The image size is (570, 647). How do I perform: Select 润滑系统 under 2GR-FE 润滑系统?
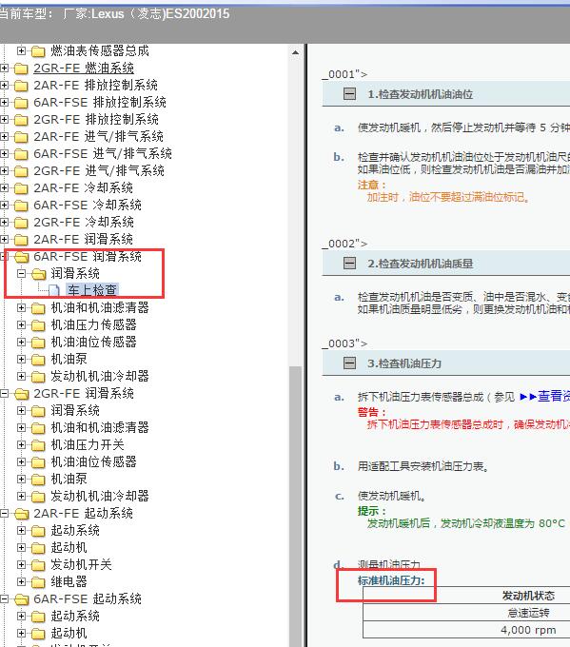coord(75,411)
